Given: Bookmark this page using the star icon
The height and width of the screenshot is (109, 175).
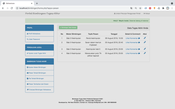Looking at the screenshot, I should click(x=140, y=8).
